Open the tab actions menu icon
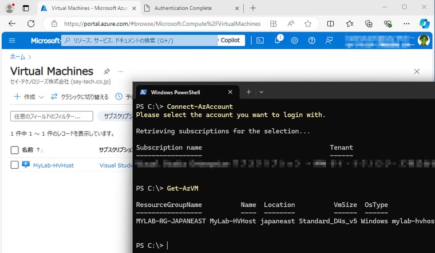The height and width of the screenshot is (253, 435). pos(26,8)
